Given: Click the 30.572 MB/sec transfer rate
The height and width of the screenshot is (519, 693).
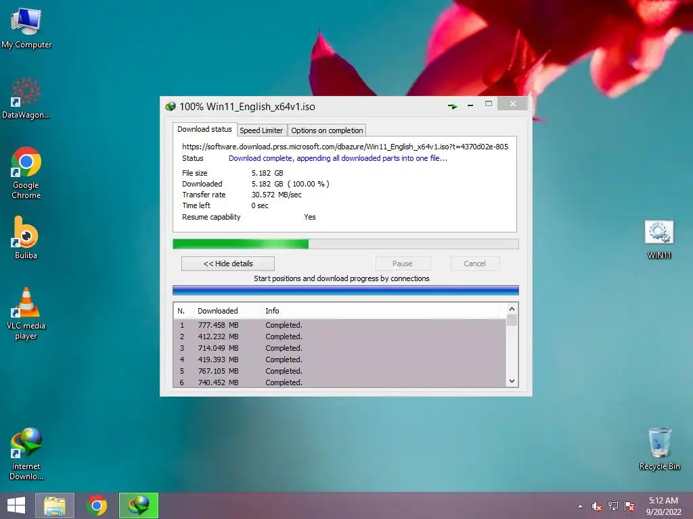Looking at the screenshot, I should [277, 195].
